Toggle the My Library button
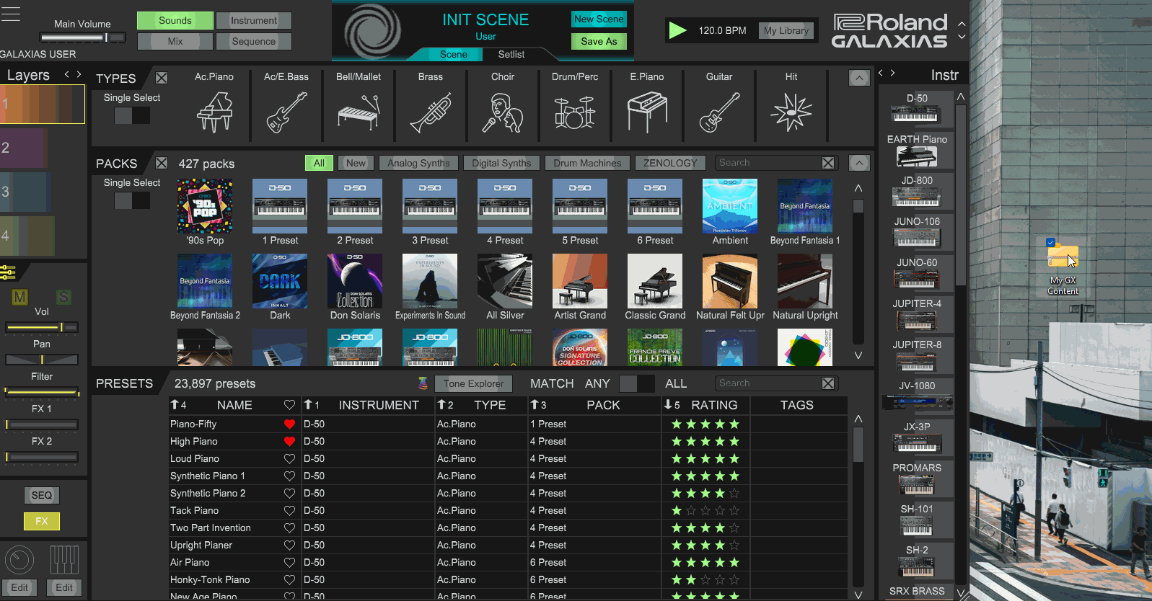Image resolution: width=1152 pixels, height=601 pixels. tap(786, 30)
